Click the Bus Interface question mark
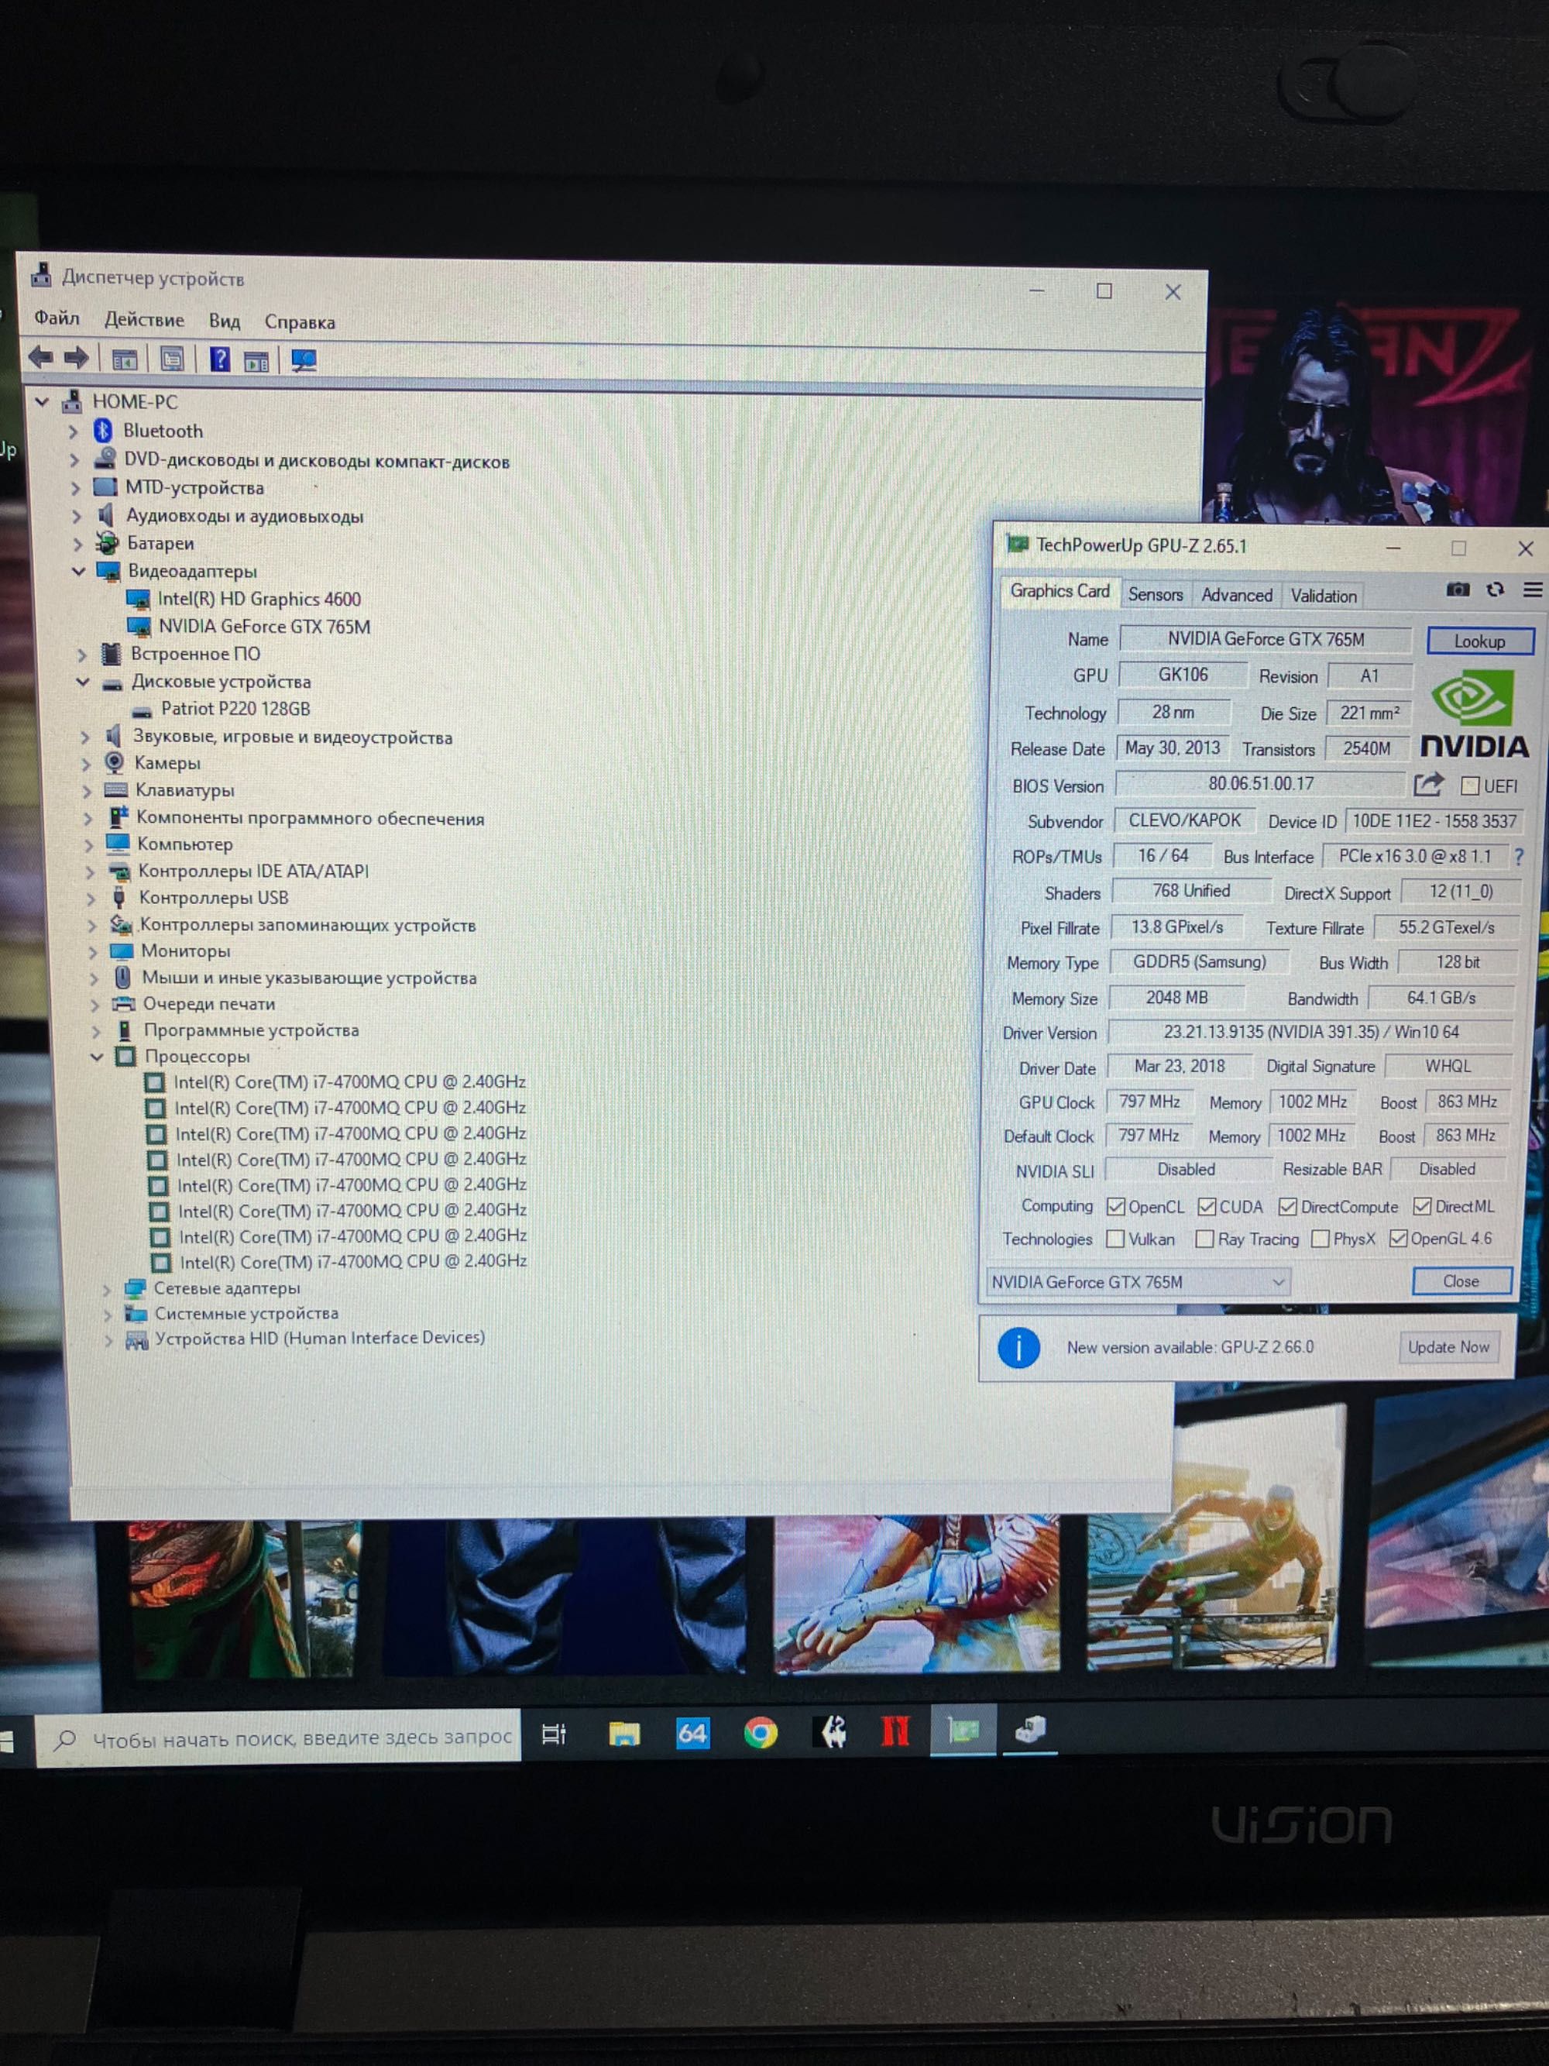Viewport: 1549px width, 2066px height. [1520, 857]
